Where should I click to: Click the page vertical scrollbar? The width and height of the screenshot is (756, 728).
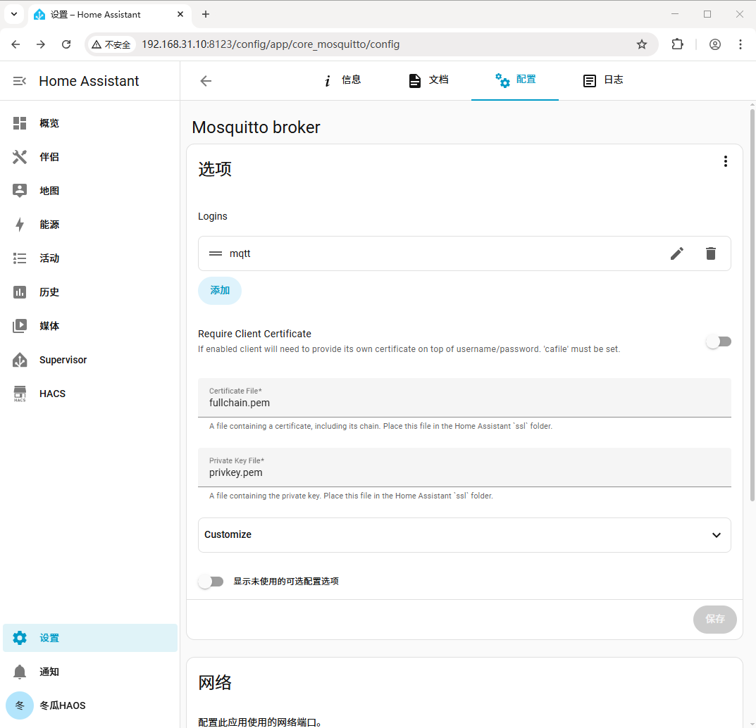752,304
